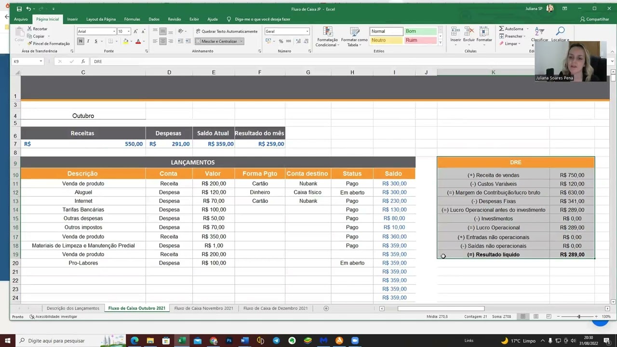Expand Formatar como Tabela menu

(354, 37)
